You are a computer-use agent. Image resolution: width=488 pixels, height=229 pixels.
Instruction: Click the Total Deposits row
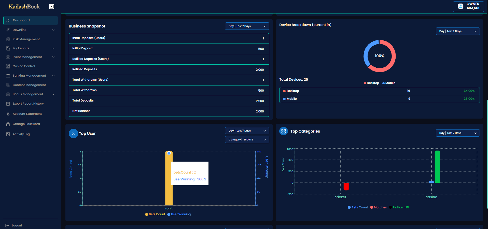169,101
